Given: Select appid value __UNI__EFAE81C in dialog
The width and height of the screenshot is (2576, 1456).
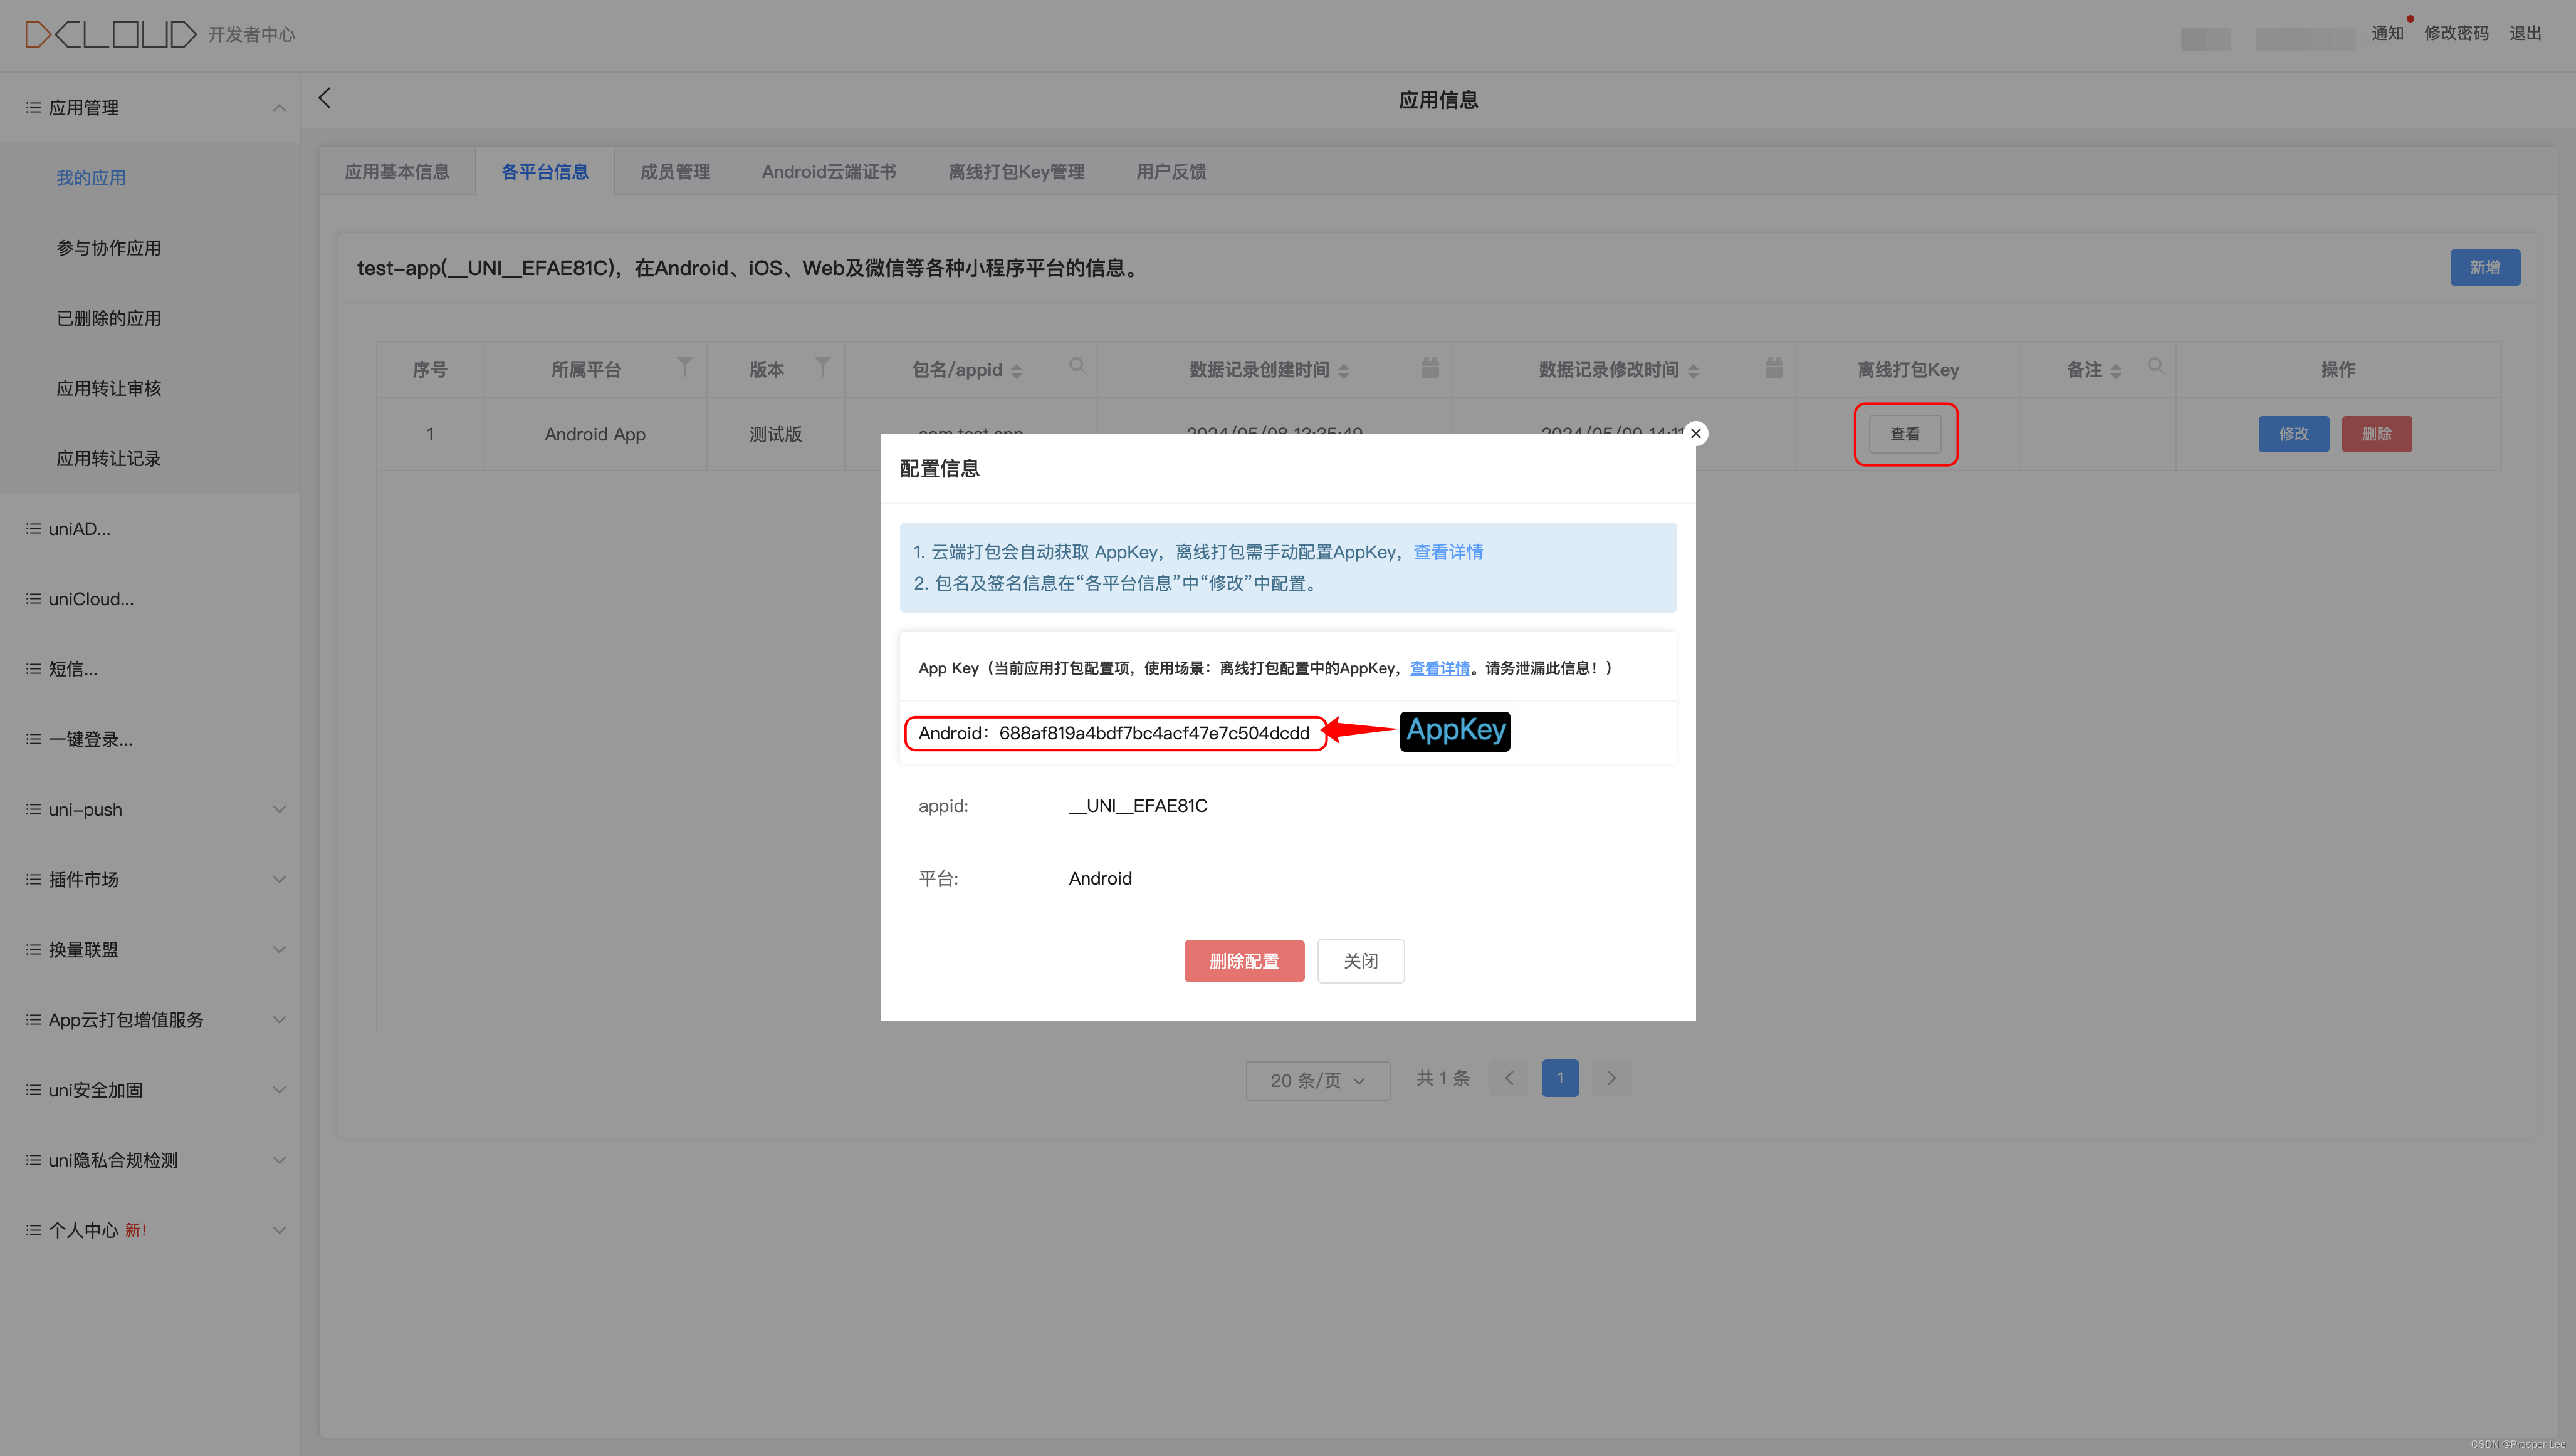Looking at the screenshot, I should (1138, 806).
